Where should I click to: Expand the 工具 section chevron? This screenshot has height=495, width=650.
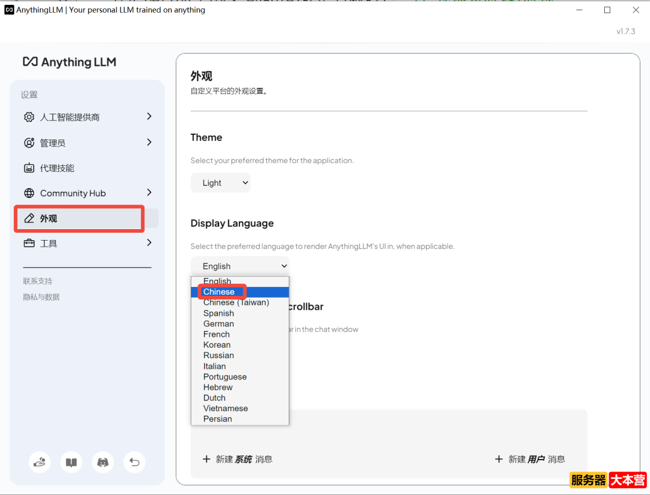[149, 242]
